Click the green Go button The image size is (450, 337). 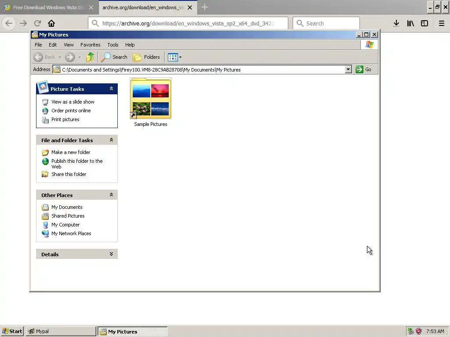(x=363, y=69)
